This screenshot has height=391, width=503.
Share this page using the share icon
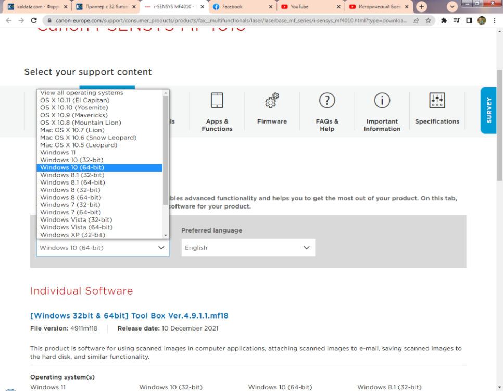tap(416, 20)
